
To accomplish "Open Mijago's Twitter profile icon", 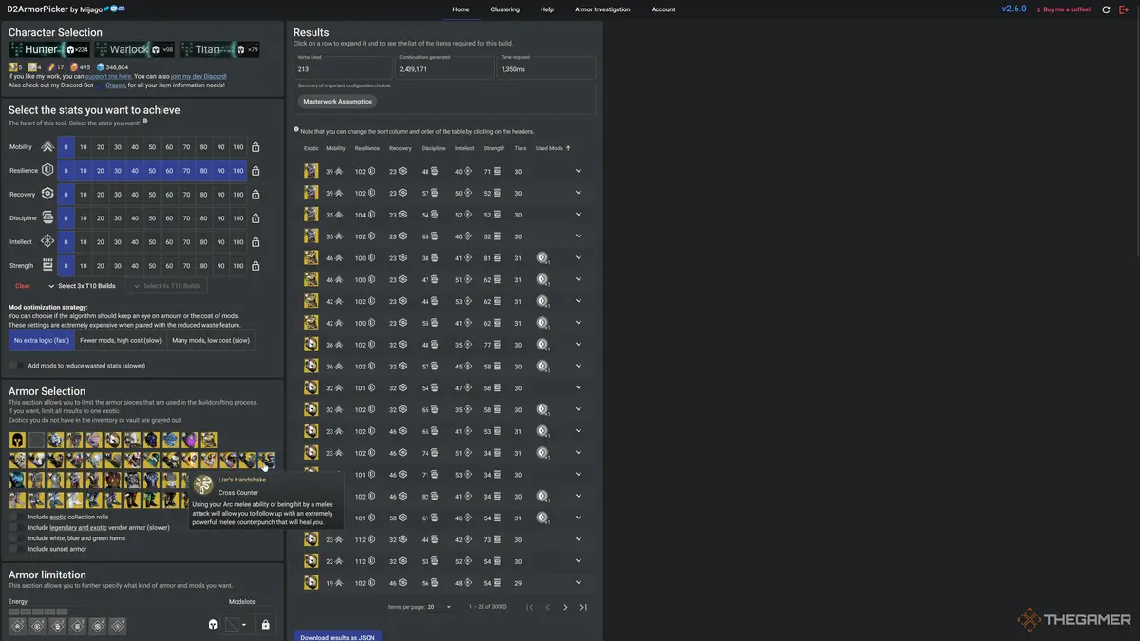I will 106,9.
